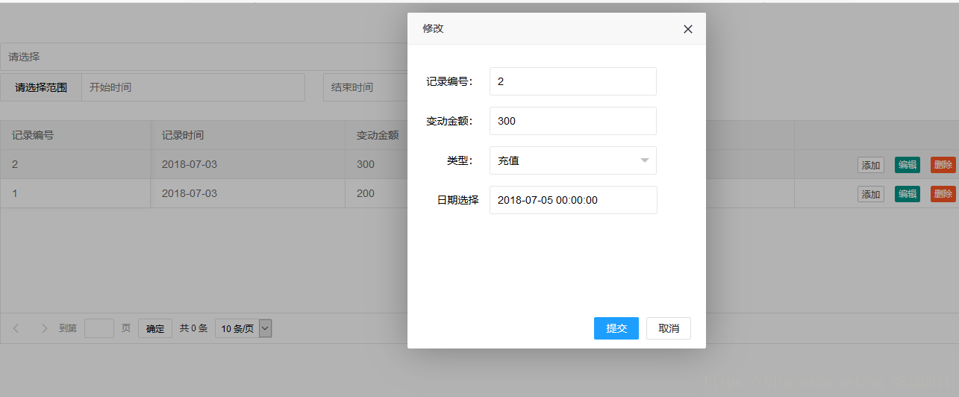Click 添加 button in record 2 row
959x397 pixels.
pos(871,166)
